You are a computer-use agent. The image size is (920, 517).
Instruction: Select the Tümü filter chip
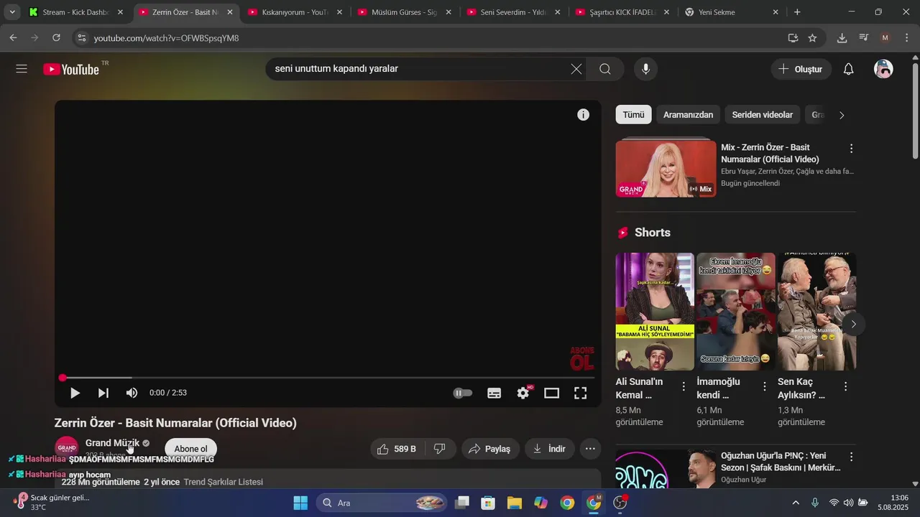[634, 115]
